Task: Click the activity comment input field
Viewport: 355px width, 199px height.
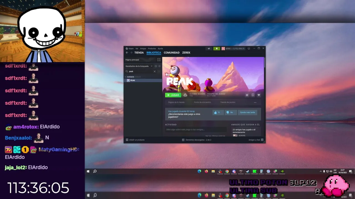Action: (x=196, y=130)
